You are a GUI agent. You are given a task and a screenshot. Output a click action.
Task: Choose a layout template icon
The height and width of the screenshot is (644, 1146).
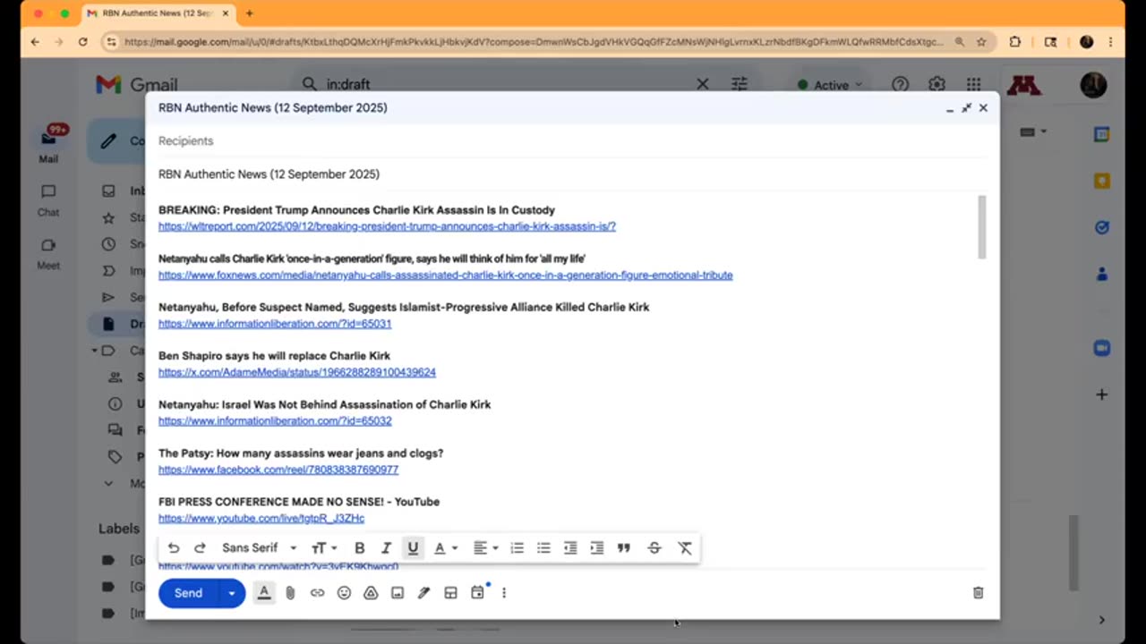(451, 593)
